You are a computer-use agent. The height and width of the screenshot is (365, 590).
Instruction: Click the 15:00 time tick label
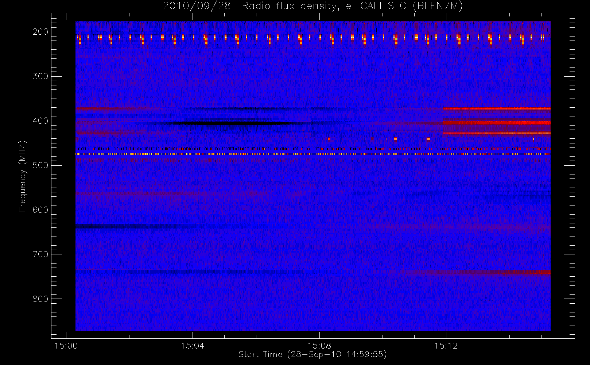pyautogui.click(x=66, y=346)
